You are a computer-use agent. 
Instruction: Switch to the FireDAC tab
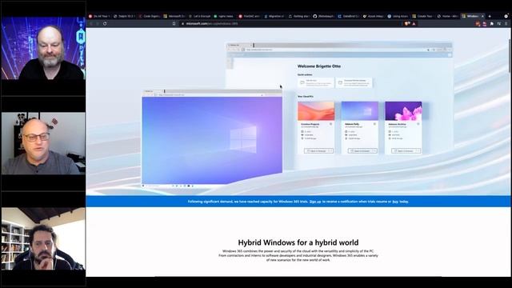pyautogui.click(x=250, y=16)
